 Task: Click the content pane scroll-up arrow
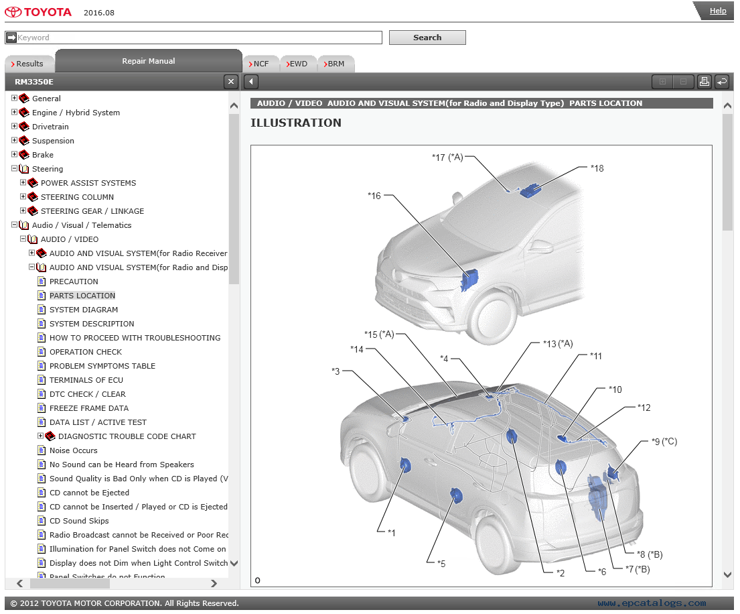coord(727,106)
